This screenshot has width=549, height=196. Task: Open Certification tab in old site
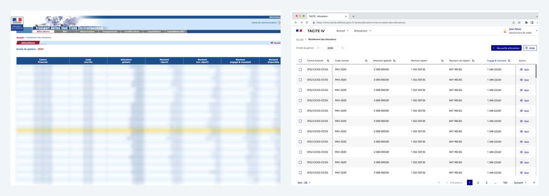point(132,32)
